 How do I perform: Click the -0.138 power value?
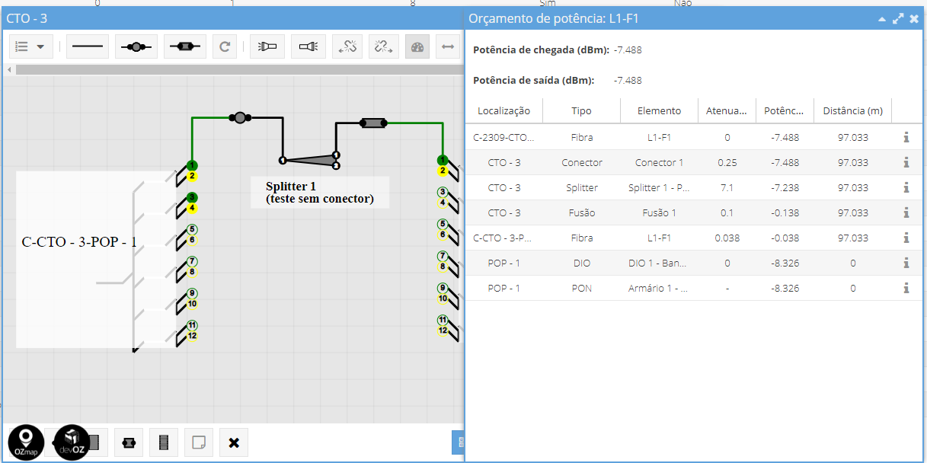pos(785,212)
